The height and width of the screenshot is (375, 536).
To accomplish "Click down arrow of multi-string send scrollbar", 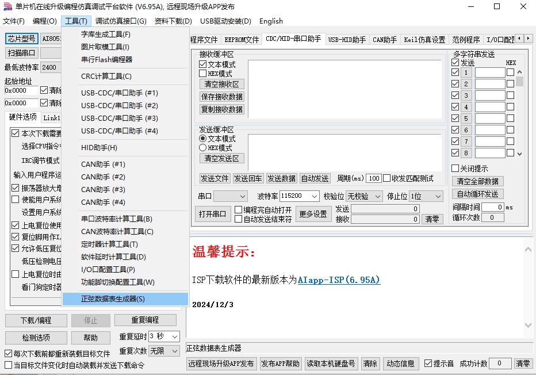I will (519, 154).
